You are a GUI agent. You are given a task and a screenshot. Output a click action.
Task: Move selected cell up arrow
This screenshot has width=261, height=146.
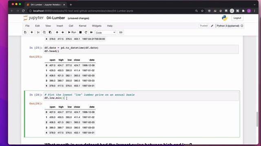click(57, 32)
